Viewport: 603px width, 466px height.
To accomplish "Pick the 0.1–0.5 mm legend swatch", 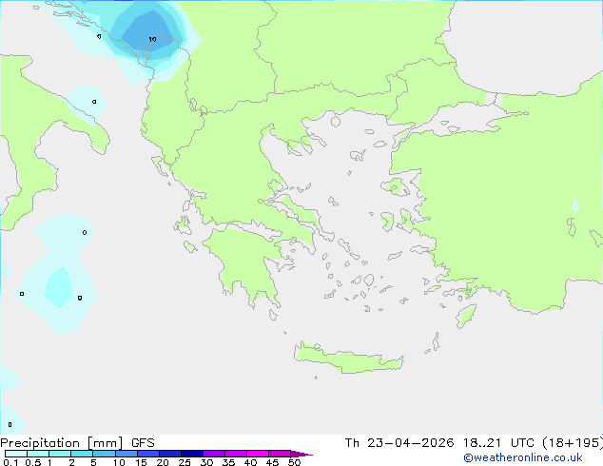I will 16,454.
